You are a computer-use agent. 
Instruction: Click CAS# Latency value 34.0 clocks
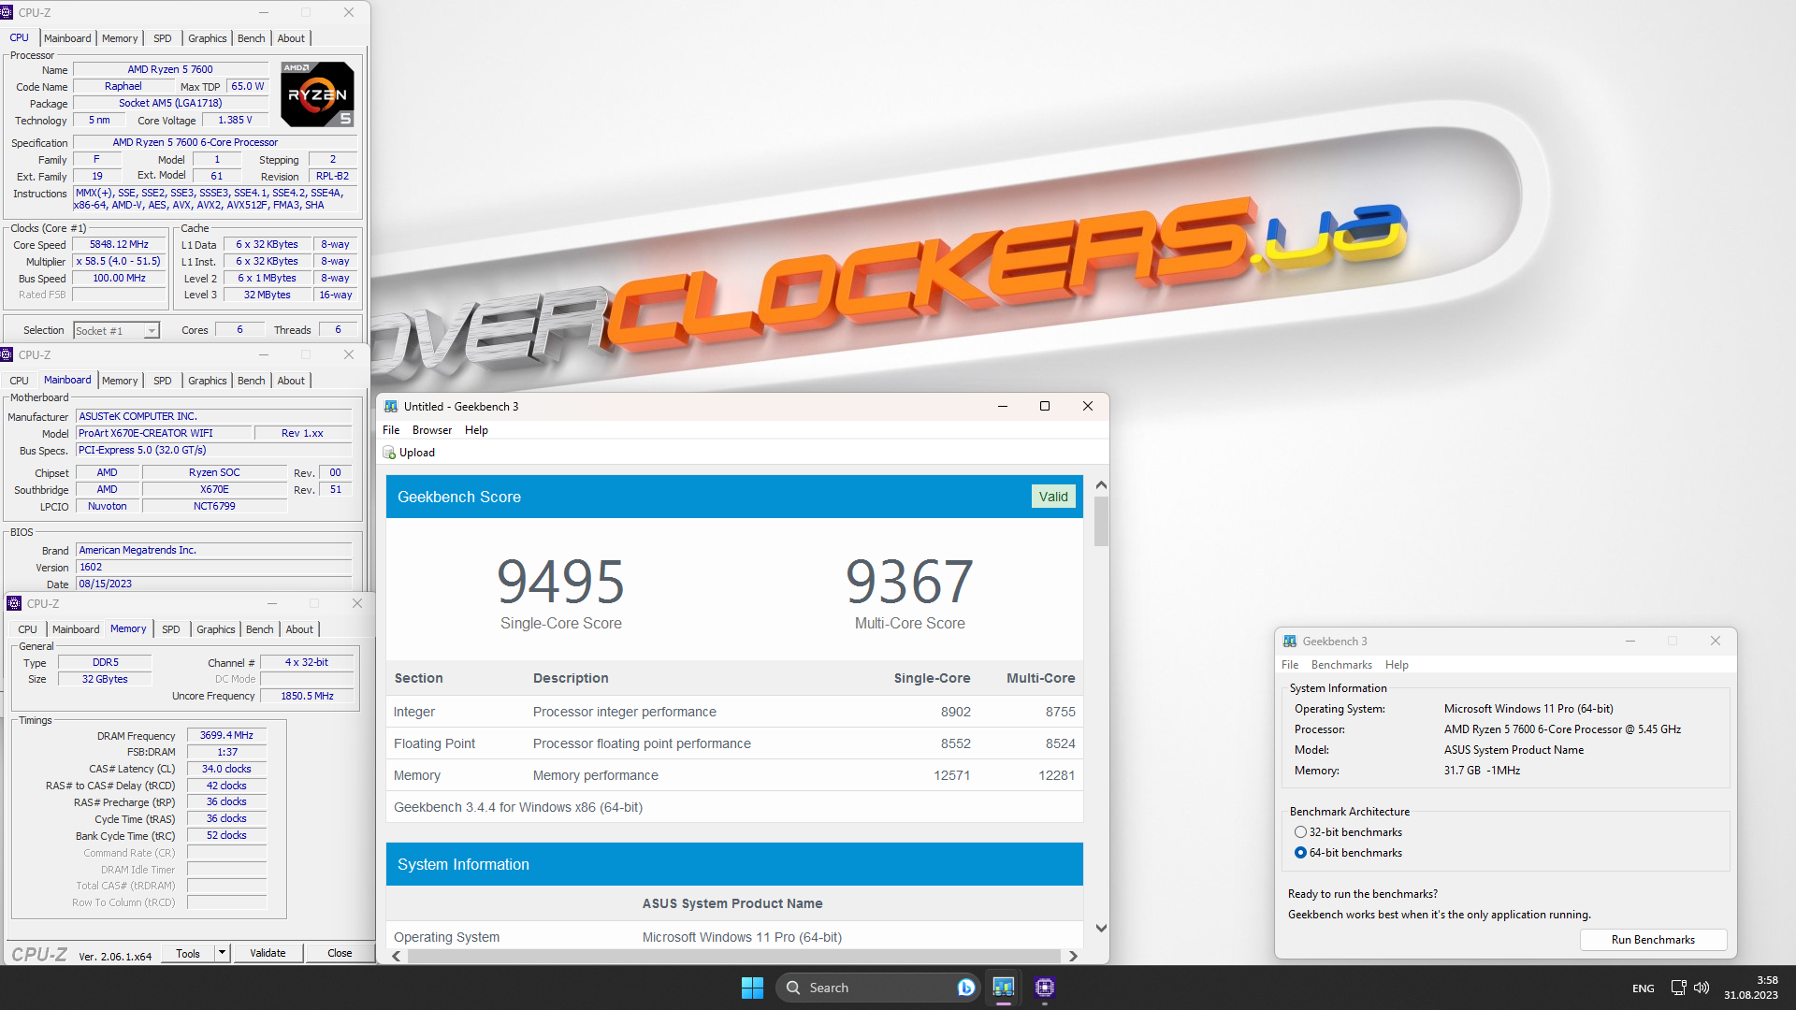(x=226, y=769)
